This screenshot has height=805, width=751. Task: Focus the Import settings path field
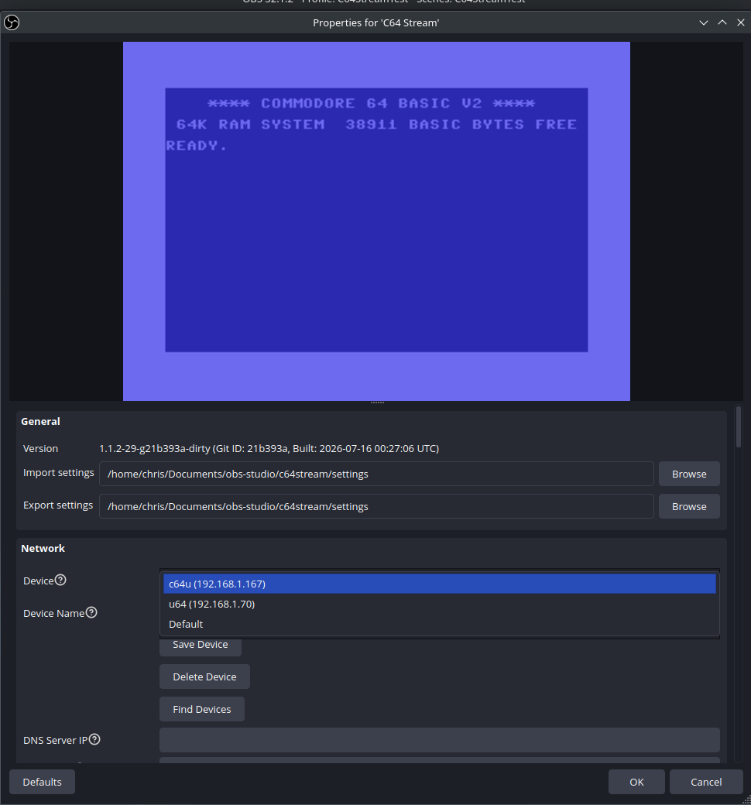point(376,474)
